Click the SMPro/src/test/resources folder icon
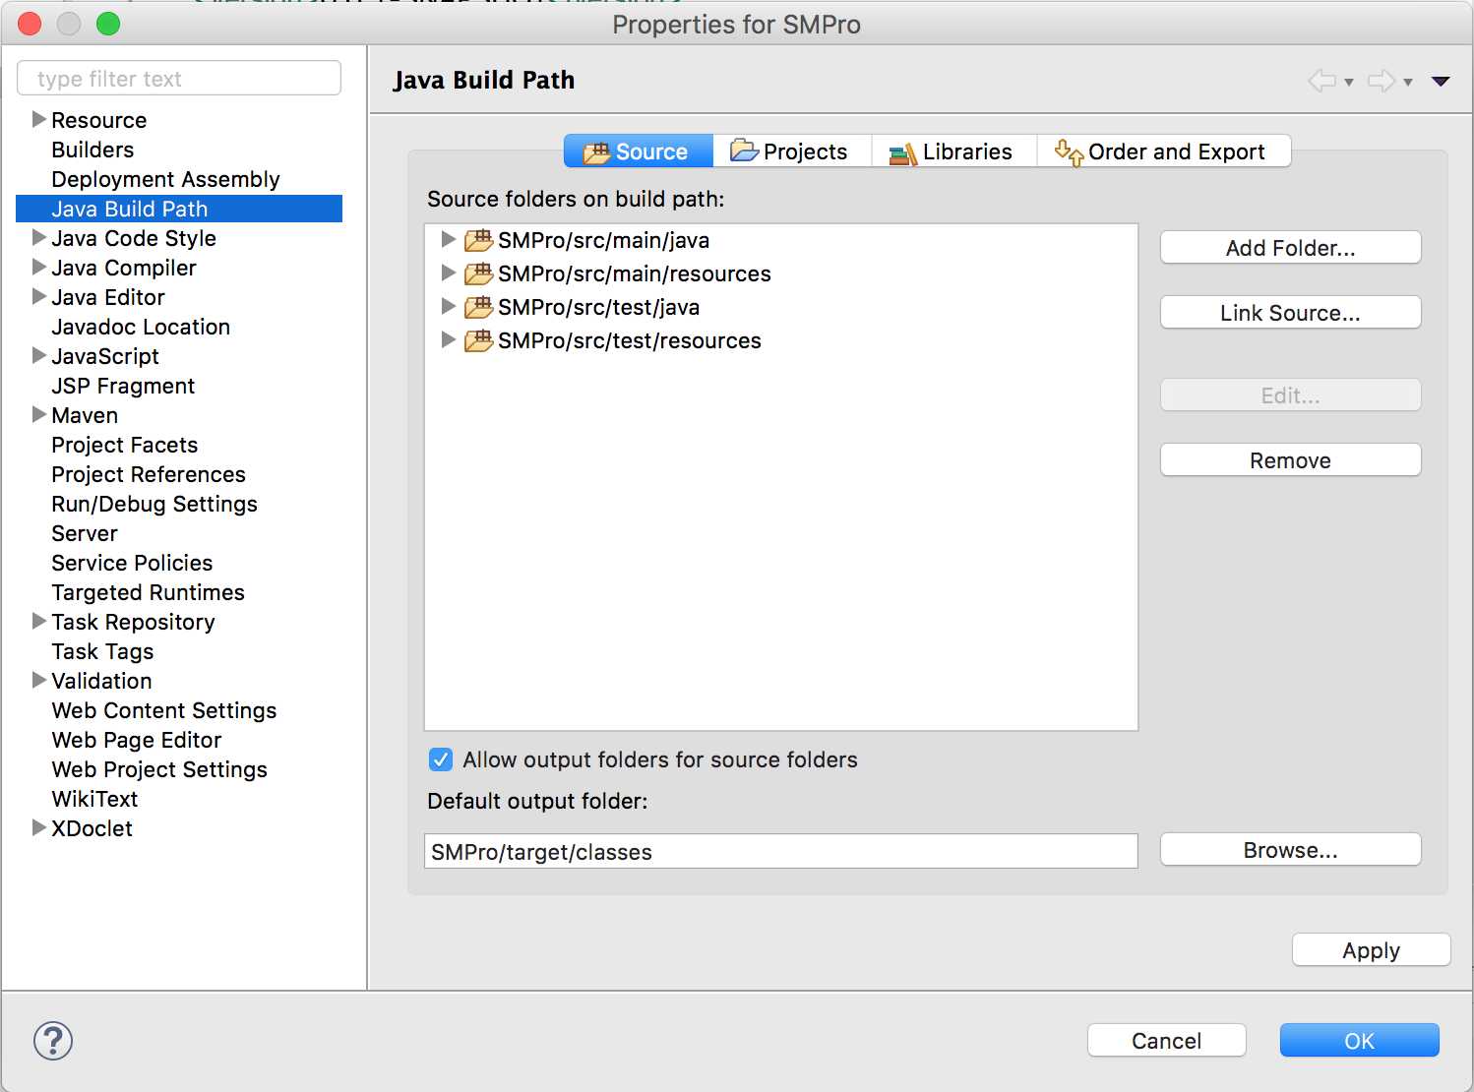The width and height of the screenshot is (1474, 1092). (479, 340)
